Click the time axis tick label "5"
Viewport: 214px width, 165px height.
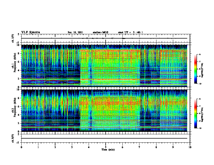tap(106, 147)
